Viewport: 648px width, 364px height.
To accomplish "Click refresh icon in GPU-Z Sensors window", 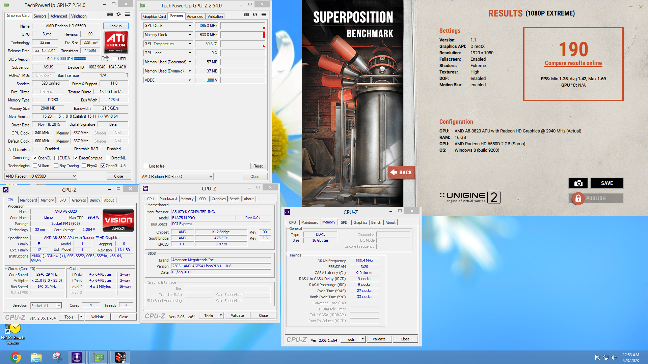I will (255, 15).
